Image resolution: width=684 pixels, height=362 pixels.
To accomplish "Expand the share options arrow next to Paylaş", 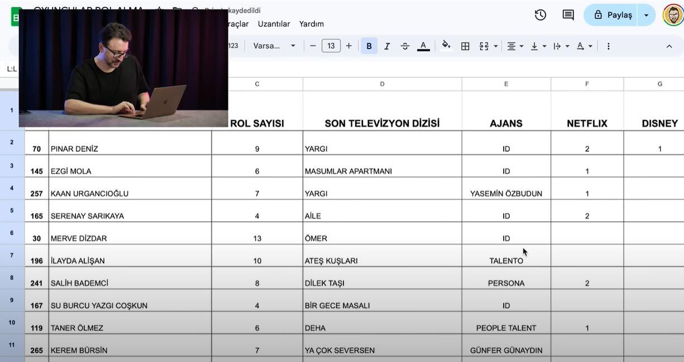I will (647, 15).
